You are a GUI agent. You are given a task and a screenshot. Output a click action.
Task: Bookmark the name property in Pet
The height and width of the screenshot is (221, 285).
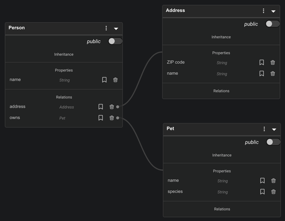click(x=263, y=181)
